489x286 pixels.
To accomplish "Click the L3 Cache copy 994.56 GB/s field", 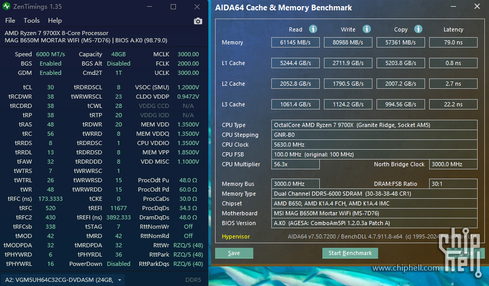I will point(401,104).
